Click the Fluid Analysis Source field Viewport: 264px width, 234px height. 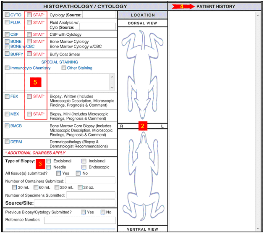tap(97, 26)
